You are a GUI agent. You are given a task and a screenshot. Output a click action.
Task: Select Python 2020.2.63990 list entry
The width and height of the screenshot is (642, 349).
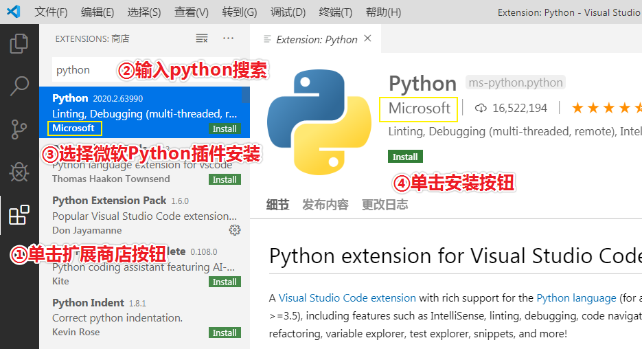(144, 112)
